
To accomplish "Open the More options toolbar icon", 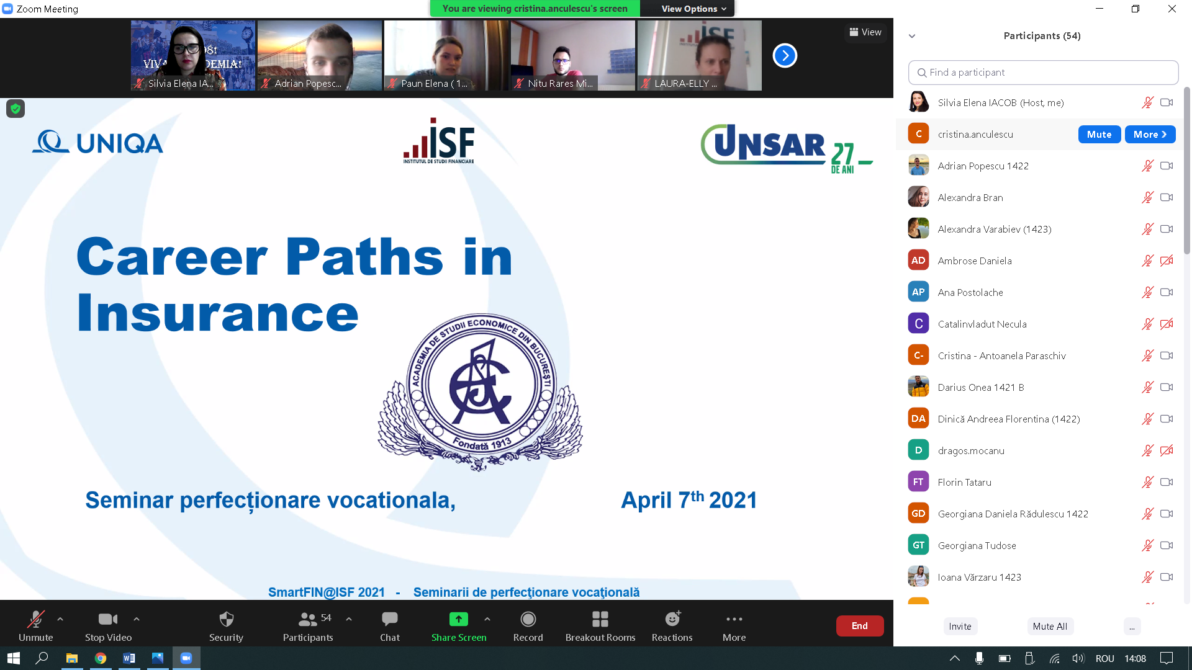I will (734, 619).
